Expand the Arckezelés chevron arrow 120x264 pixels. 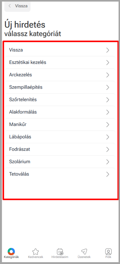tap(107, 75)
